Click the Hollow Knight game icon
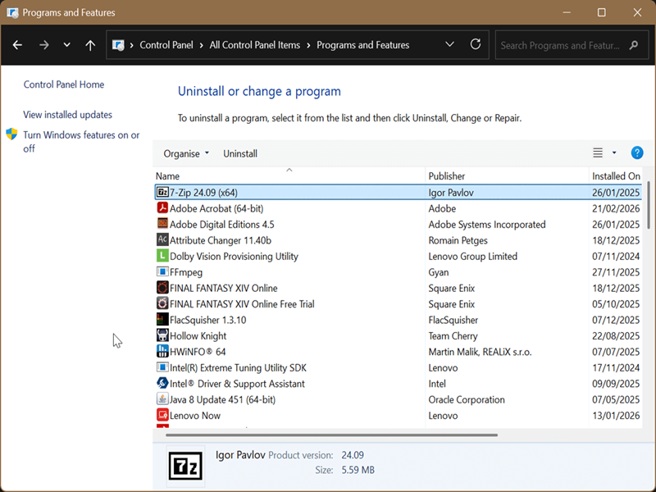This screenshot has width=656, height=492. coord(162,335)
